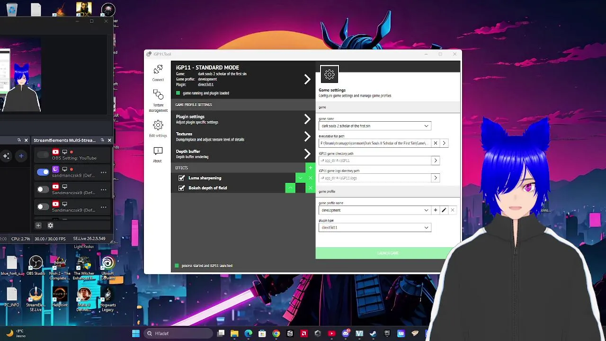Click the iGP11 logs directory path field
Viewport: 606px width, 341px height.
pyautogui.click(x=375, y=178)
